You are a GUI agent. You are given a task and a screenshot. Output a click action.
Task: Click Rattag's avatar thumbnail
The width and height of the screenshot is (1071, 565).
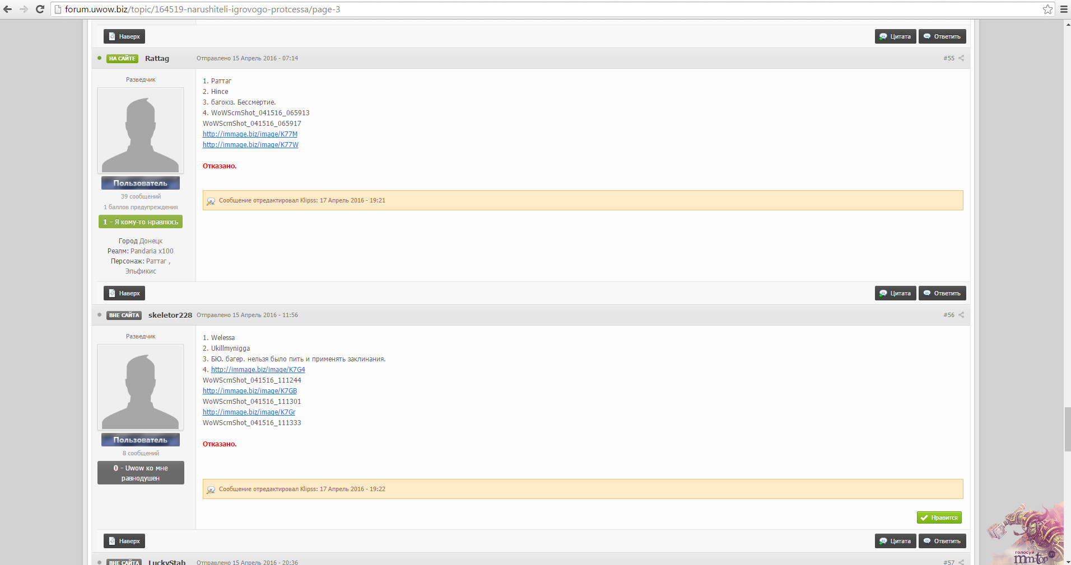141,130
